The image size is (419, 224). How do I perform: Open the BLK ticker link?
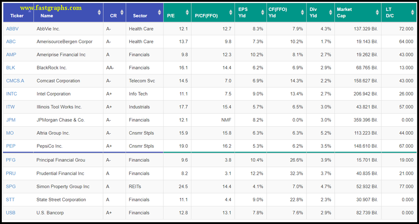(x=11, y=68)
